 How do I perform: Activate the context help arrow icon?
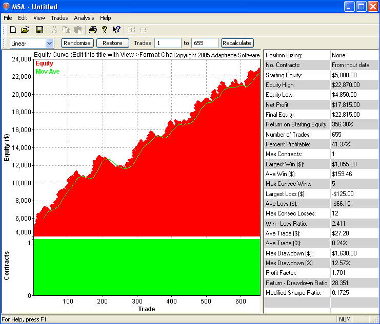116,30
